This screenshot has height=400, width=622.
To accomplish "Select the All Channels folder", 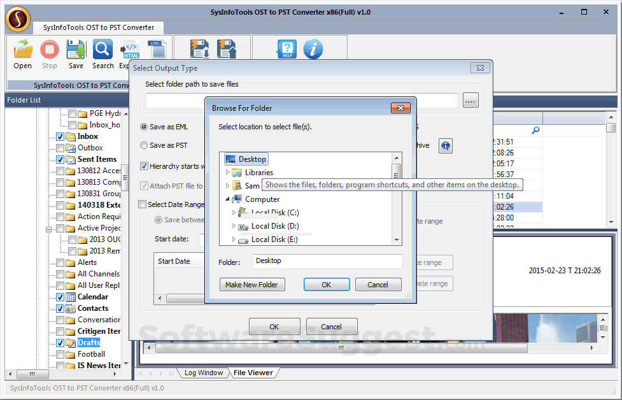I will point(99,274).
